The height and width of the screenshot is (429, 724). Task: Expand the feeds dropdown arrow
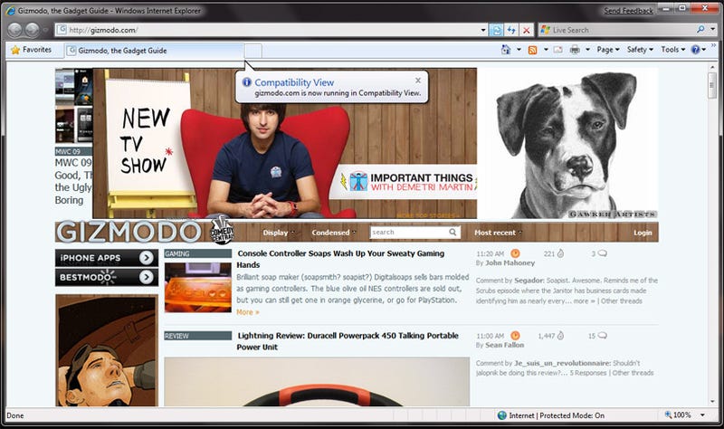tap(546, 50)
